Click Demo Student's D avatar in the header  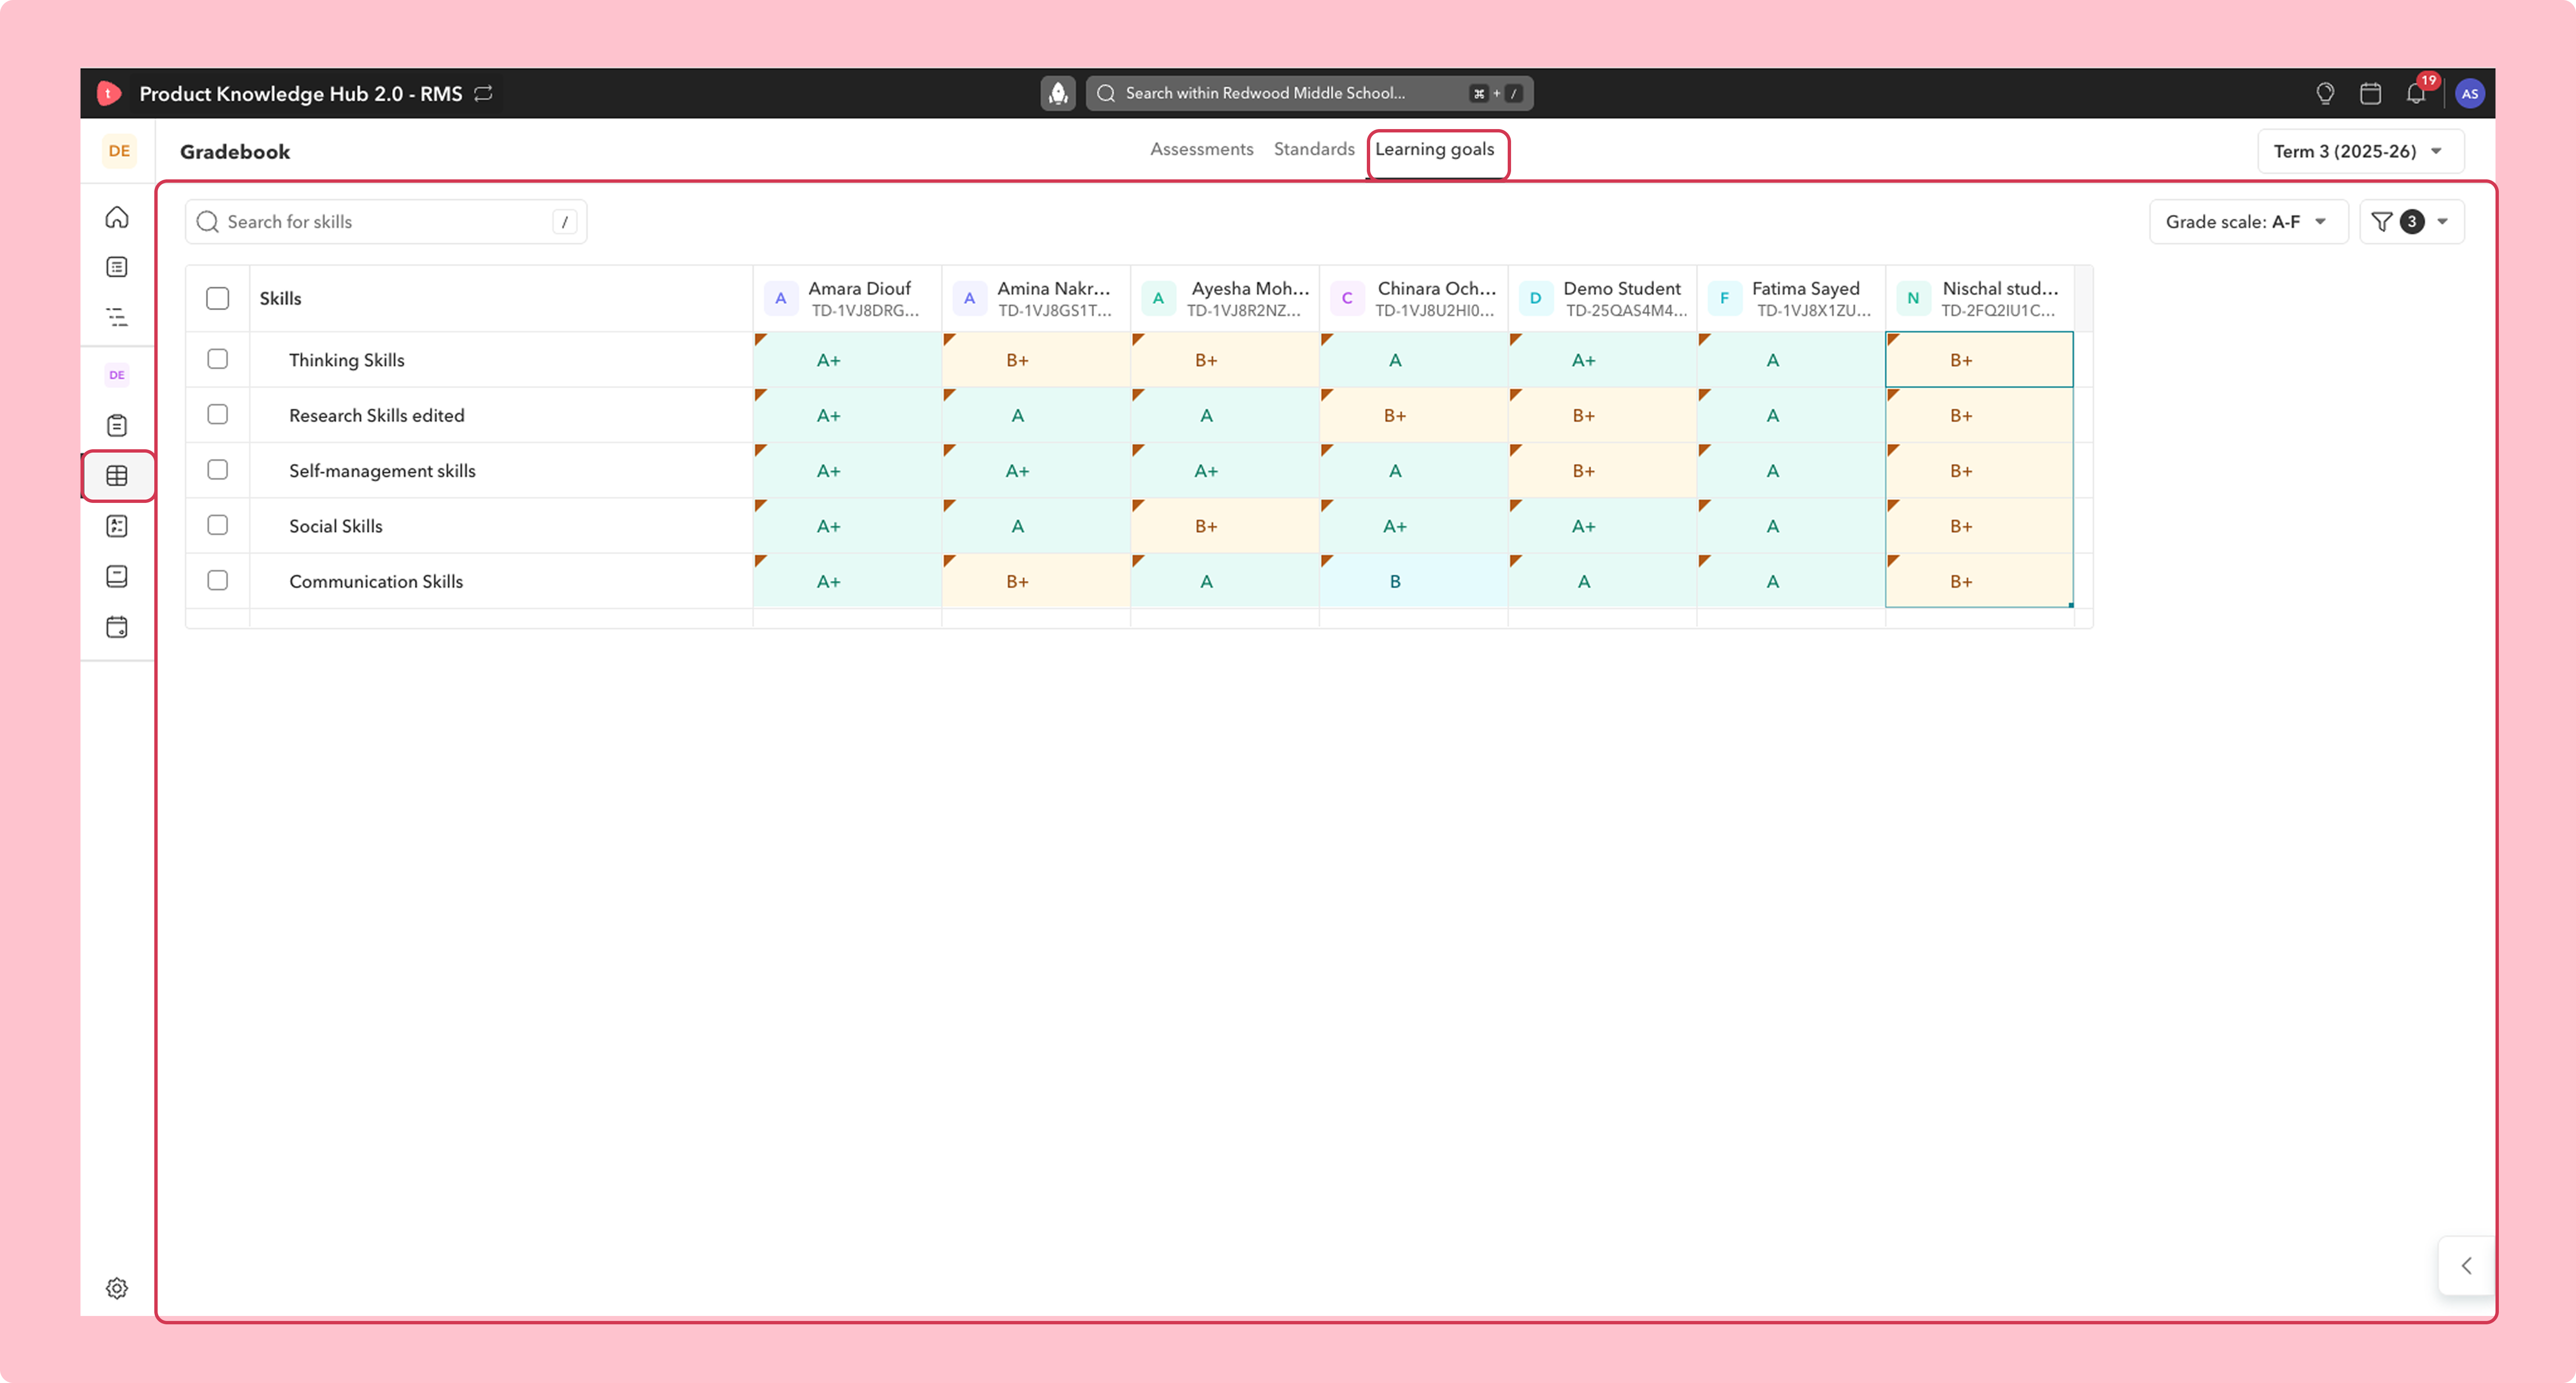pos(1536,298)
